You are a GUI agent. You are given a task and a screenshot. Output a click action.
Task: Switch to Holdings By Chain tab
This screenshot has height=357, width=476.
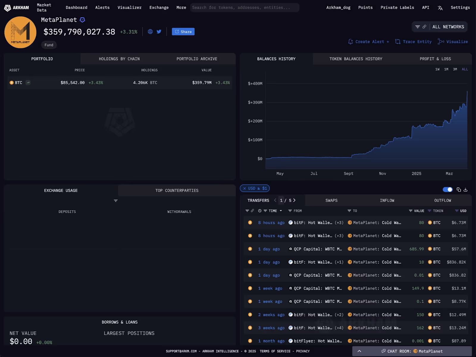tap(119, 59)
